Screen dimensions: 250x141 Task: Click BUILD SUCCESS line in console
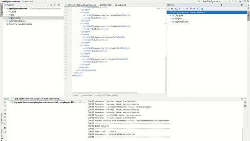98,126
